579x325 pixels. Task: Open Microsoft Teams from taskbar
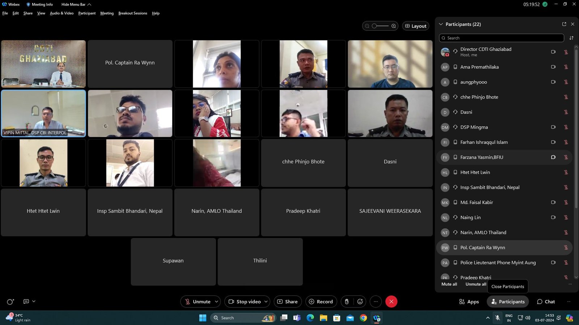[x=297, y=318]
